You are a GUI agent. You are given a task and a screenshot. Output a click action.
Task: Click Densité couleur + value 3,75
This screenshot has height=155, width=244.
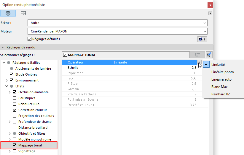[193, 105]
